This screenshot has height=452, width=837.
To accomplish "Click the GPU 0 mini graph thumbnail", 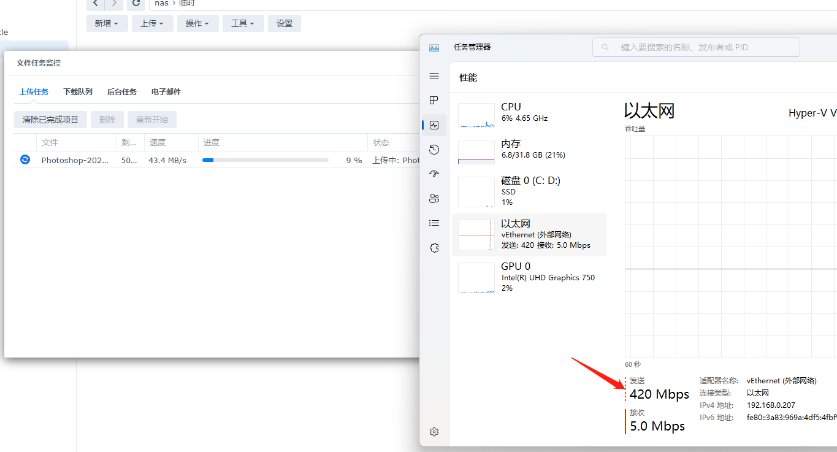I will 476,278.
